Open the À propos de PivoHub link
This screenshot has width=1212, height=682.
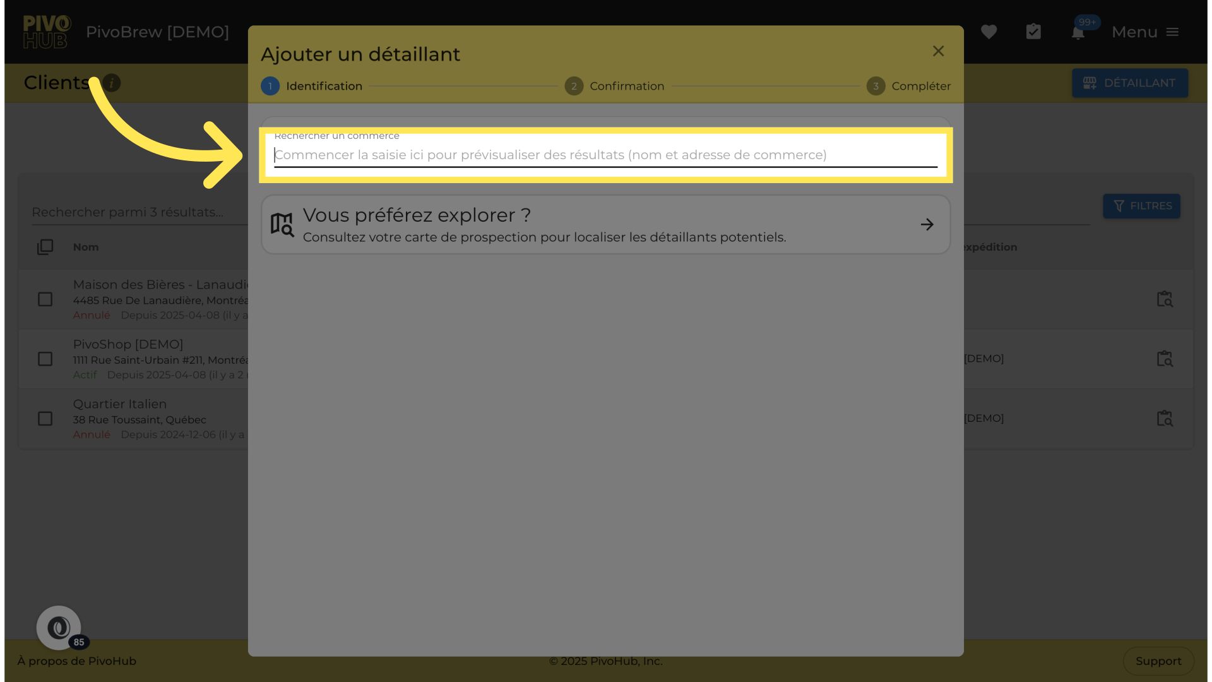point(77,661)
